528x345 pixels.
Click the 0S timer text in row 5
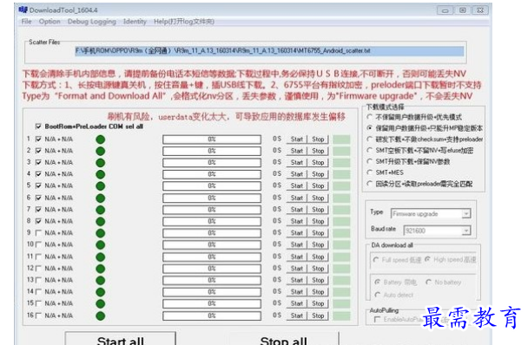pos(277,186)
